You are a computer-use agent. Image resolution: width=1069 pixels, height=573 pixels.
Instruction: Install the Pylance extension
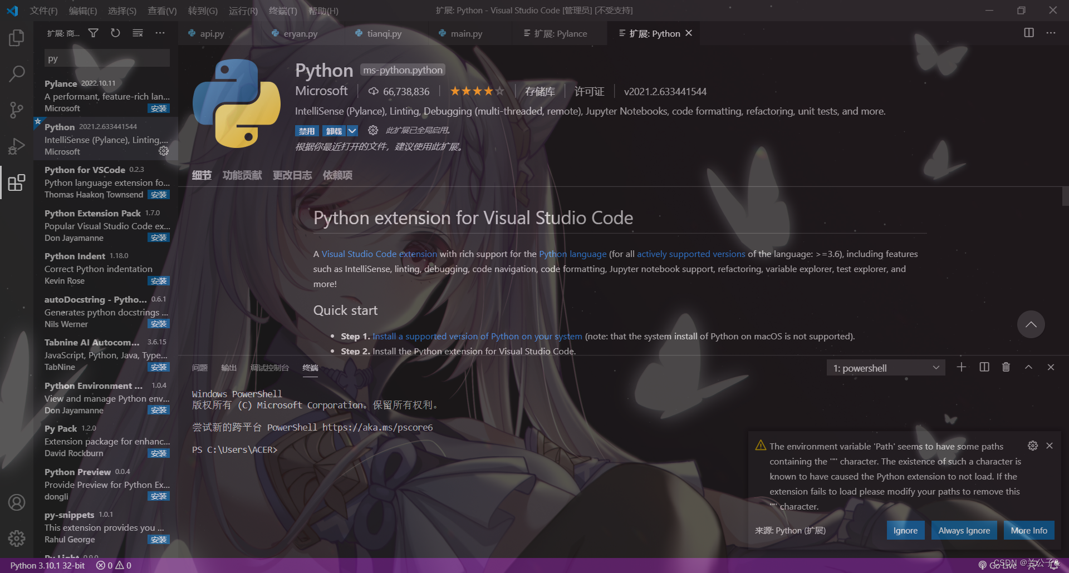coord(159,108)
